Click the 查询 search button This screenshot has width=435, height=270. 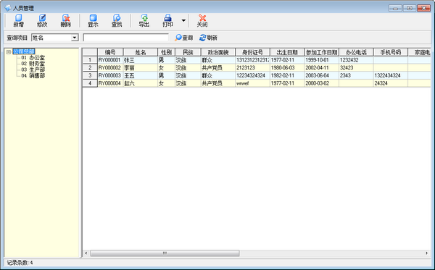tap(183, 38)
